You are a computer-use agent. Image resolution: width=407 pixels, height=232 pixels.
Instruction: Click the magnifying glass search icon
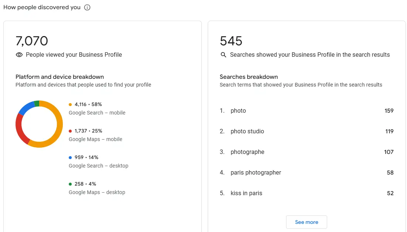click(223, 55)
